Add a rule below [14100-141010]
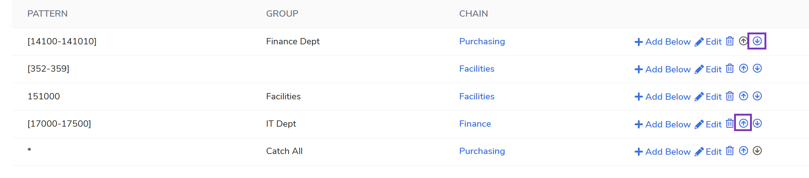 click(x=662, y=42)
